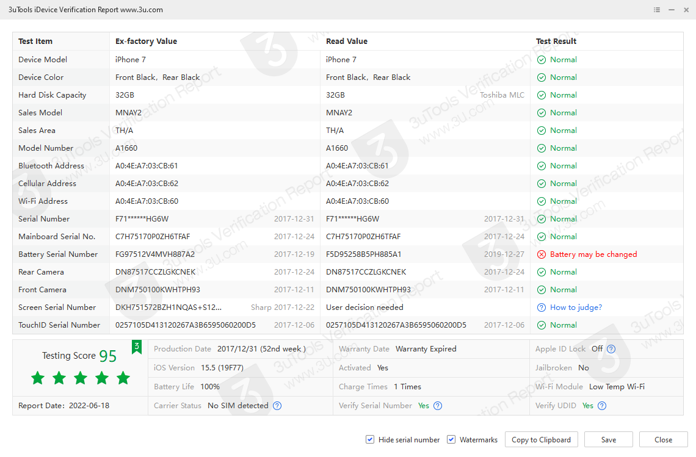This screenshot has height=457, width=696.
Task: Click the screen serial DKH751572BZH1NQAS+S12...
Action: click(x=169, y=308)
